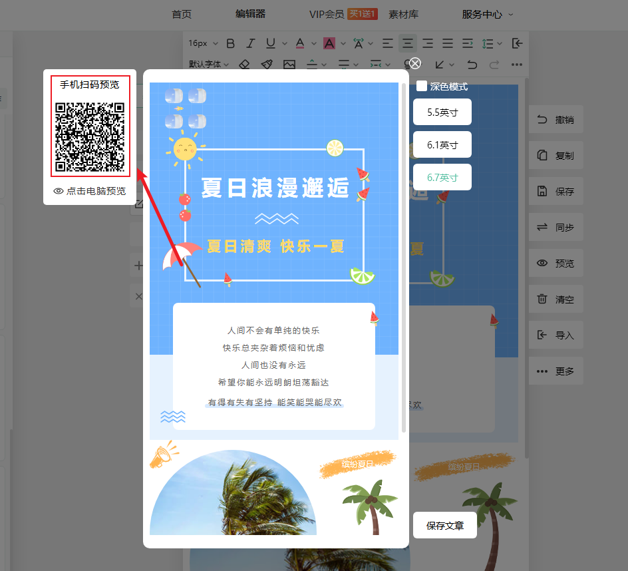Click the 保存文章 button
This screenshot has width=628, height=571.
click(445, 525)
